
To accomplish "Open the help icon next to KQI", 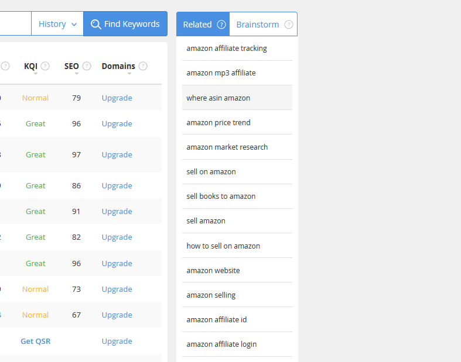I will 45,66.
